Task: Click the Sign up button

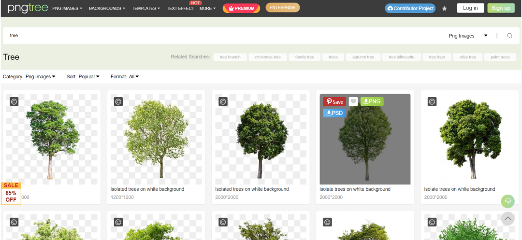Action: point(501,8)
